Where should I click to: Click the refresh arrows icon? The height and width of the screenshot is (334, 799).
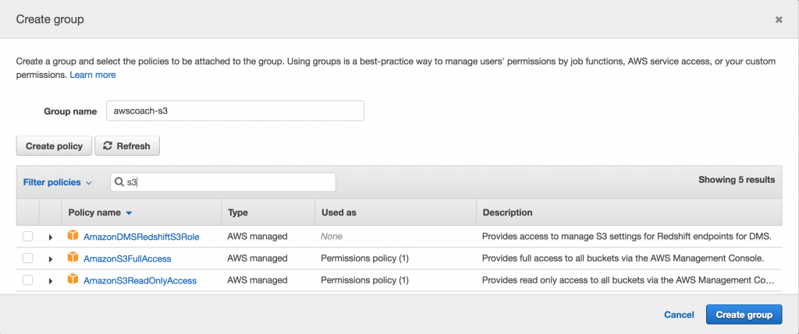tap(108, 146)
